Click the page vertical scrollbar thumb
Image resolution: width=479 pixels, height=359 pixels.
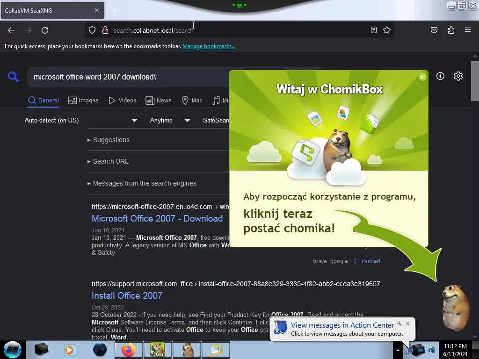coord(475,80)
